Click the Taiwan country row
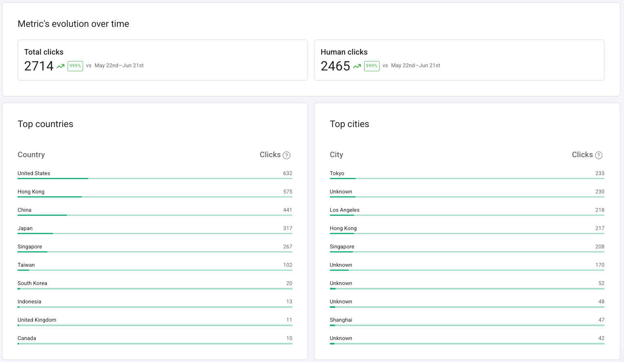The width and height of the screenshot is (624, 362). pos(155,266)
